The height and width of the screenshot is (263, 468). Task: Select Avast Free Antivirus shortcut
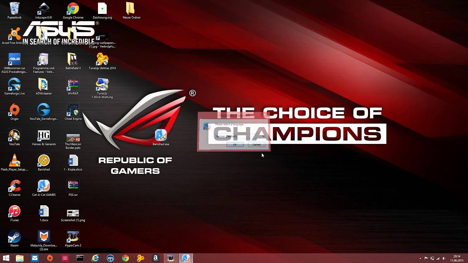tap(15, 36)
